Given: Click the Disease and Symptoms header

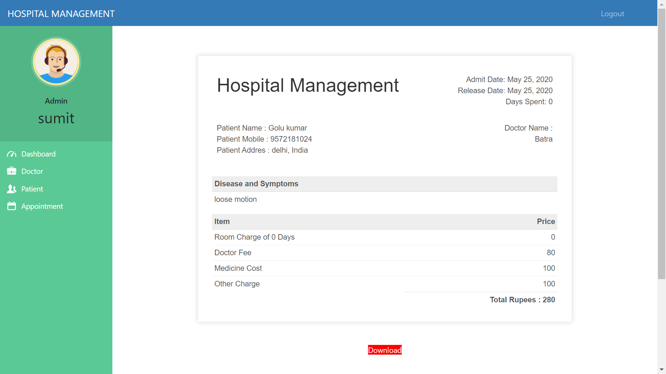Looking at the screenshot, I should click(x=256, y=184).
